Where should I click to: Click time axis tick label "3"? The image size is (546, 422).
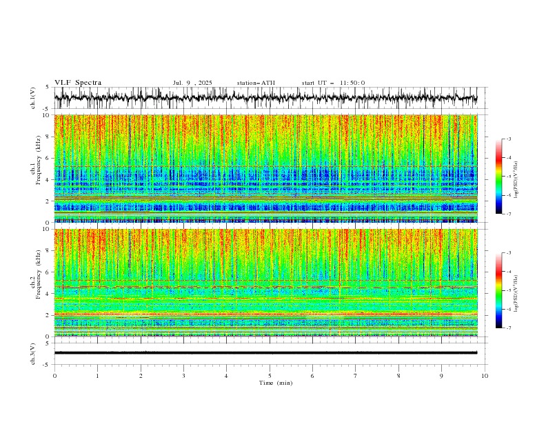click(183, 376)
